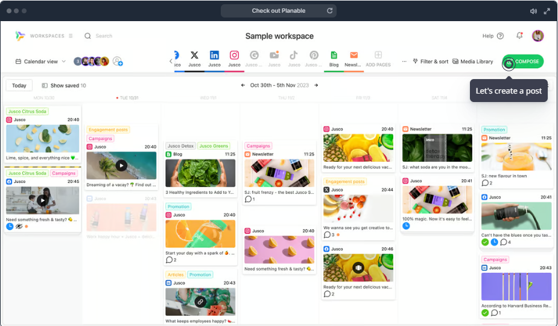558x326 pixels.
Task: Open Filter & sort
Action: click(x=430, y=62)
